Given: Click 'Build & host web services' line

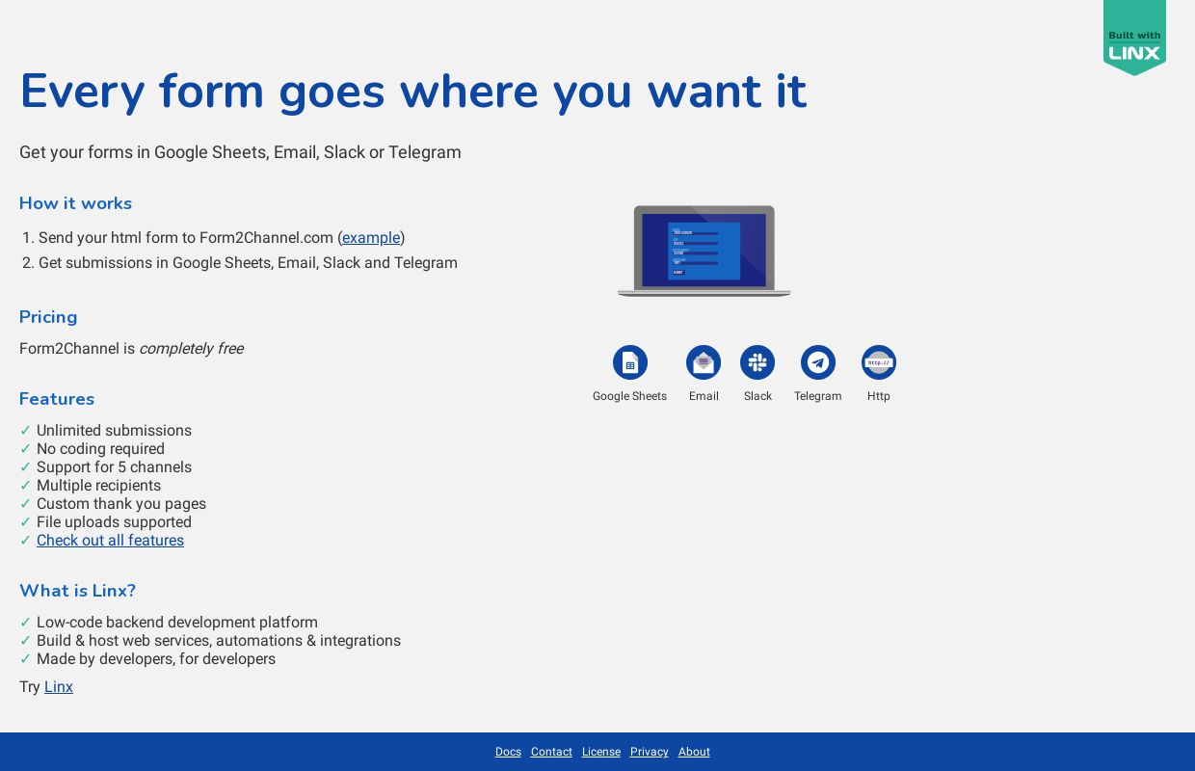Looking at the screenshot, I should 219,641.
